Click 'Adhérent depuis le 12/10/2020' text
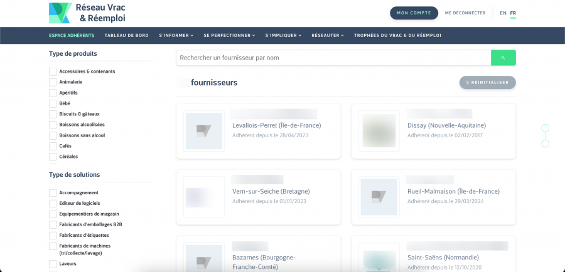Screen dimensions: 565x272 pos(445,268)
